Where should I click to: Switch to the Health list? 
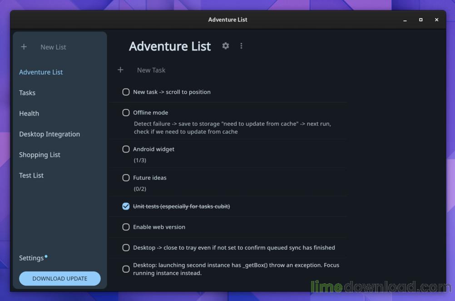click(x=29, y=114)
